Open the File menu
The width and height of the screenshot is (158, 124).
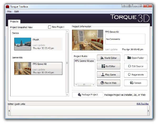(x=9, y=12)
